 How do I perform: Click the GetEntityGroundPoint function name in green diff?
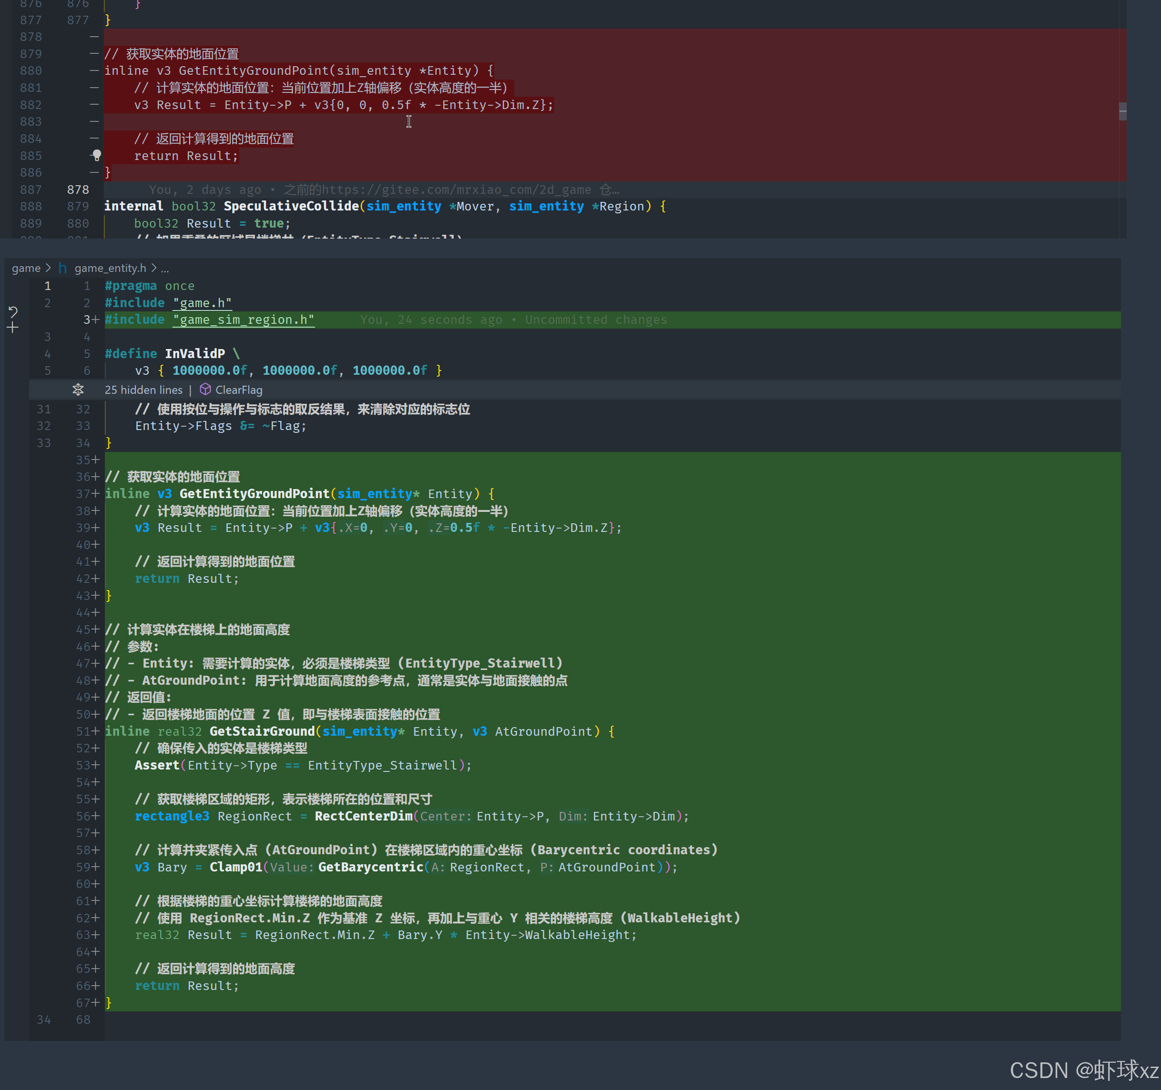254,494
